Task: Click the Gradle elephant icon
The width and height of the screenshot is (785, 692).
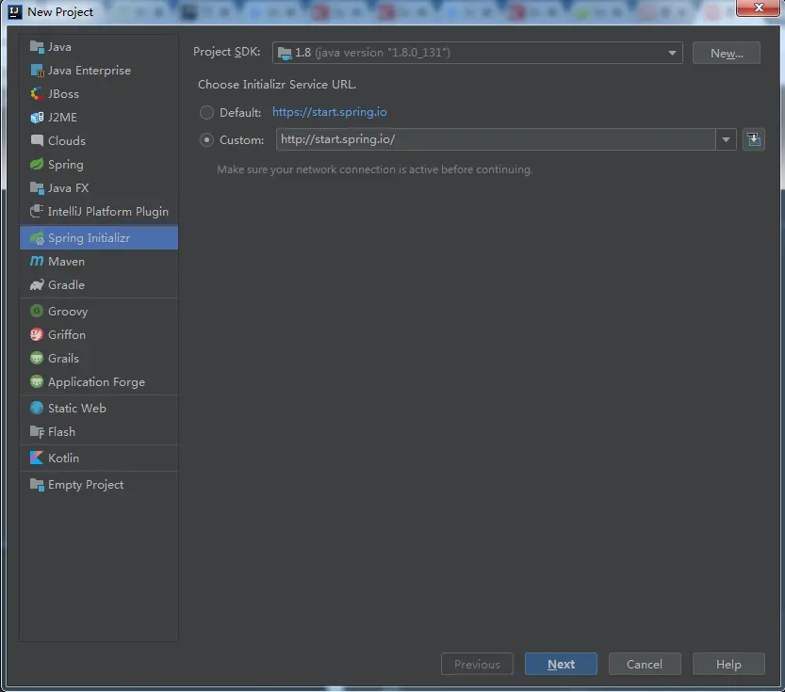Action: (x=37, y=285)
